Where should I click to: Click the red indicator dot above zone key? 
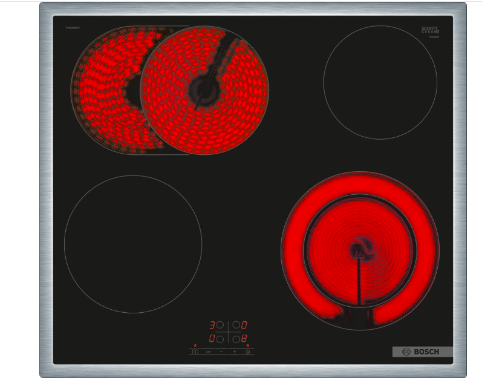point(247,345)
